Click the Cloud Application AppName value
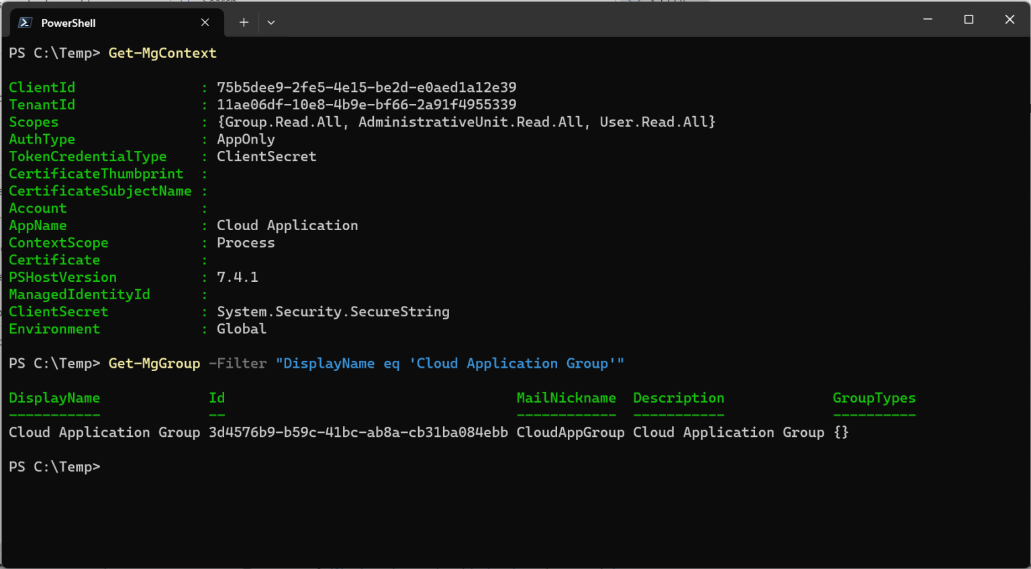 [287, 225]
